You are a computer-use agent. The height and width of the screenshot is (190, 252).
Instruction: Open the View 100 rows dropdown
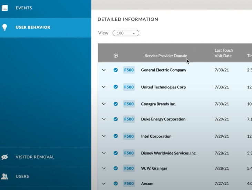tap(126, 33)
